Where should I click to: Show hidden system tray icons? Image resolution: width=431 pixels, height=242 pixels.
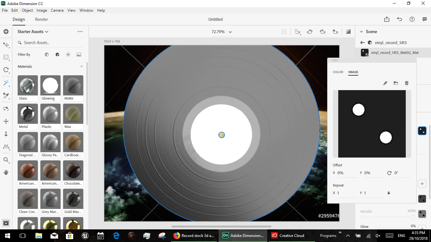coord(348,235)
